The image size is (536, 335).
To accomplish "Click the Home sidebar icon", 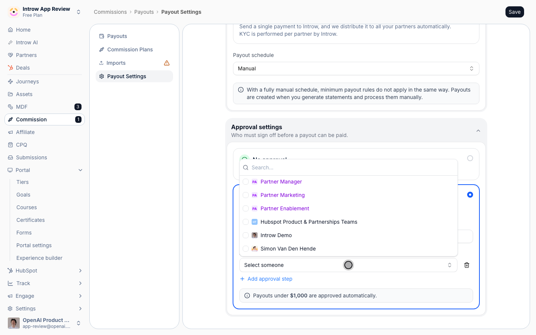I will pos(10,30).
